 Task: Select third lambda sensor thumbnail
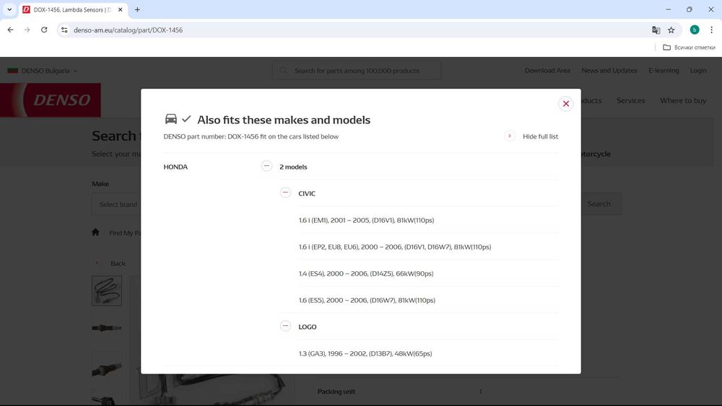click(107, 366)
